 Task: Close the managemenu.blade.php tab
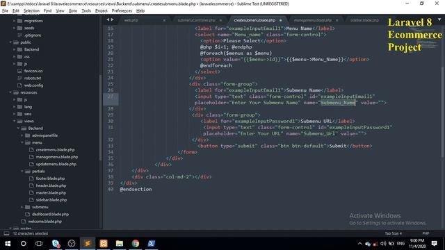tap(337, 20)
